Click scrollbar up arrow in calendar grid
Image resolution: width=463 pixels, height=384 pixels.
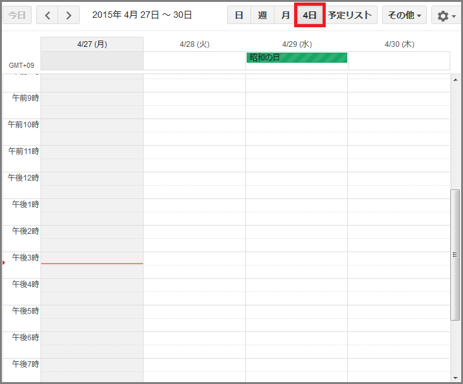[455, 80]
